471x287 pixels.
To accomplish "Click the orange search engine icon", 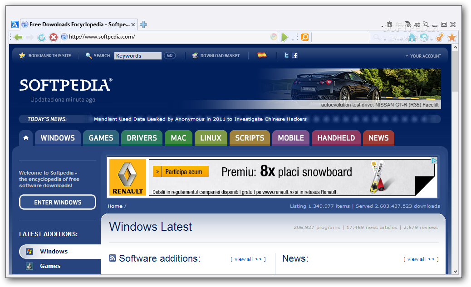I will click(305, 37).
